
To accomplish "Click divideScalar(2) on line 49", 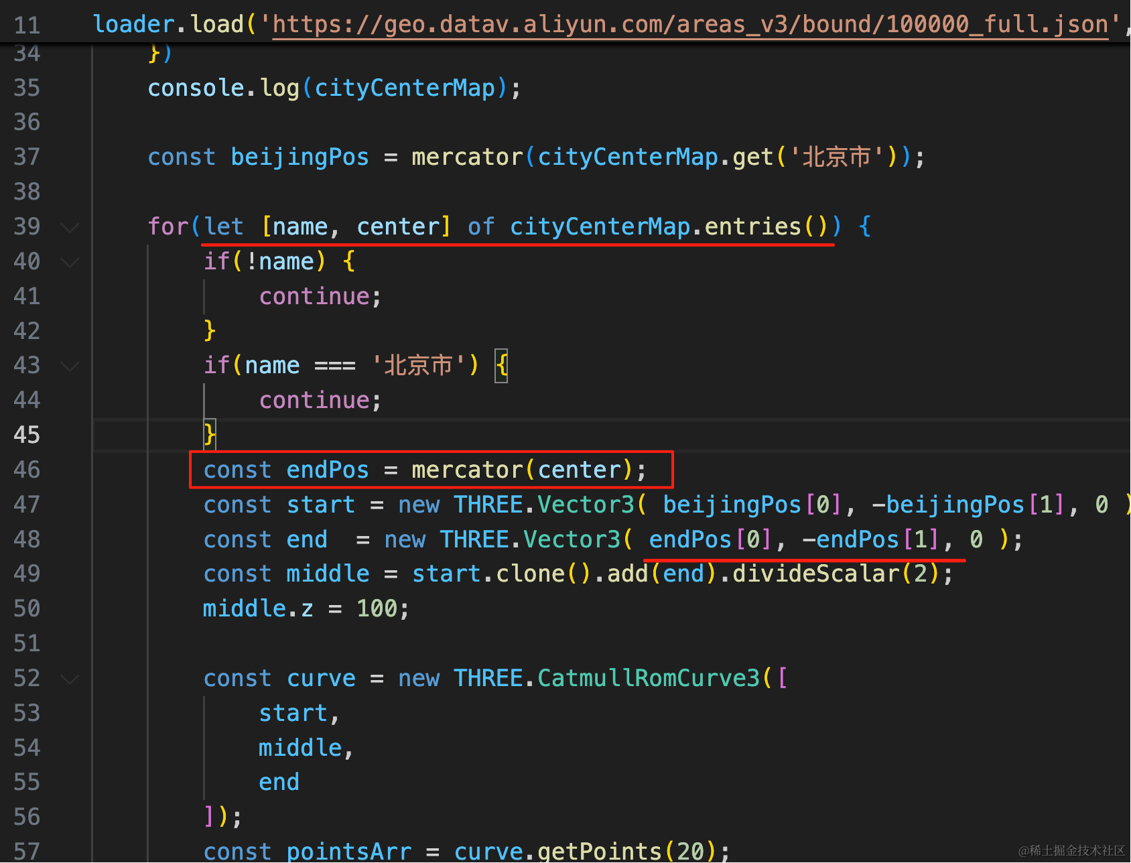I will (836, 574).
